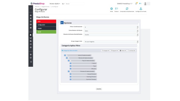Open the Orders basket icon in sidebar
This screenshot has height=101, width=180.
tap(31, 15)
